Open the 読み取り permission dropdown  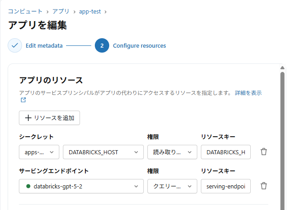[172, 152]
